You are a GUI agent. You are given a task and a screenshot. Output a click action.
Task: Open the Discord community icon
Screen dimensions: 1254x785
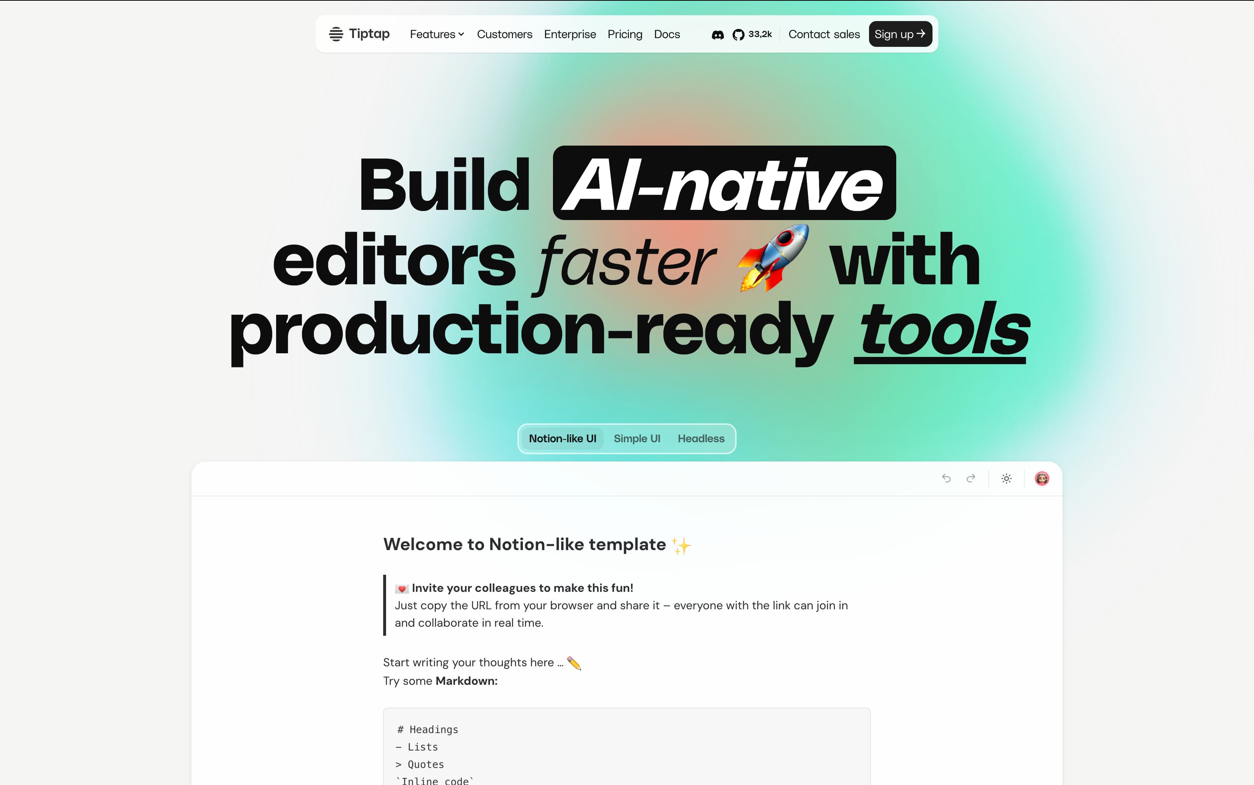(x=718, y=35)
